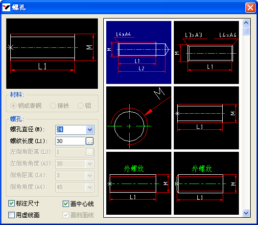Close the 螺孔 dialog window
This screenshot has height=225, width=258.
tap(250, 7)
